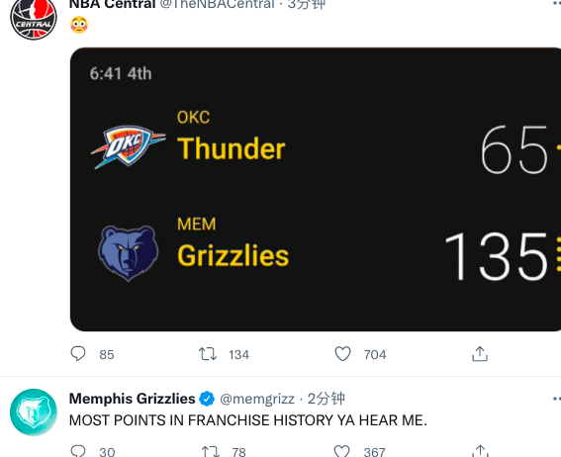
Task: Share the Memphis Grizzlies tweet
Action: tap(480, 451)
